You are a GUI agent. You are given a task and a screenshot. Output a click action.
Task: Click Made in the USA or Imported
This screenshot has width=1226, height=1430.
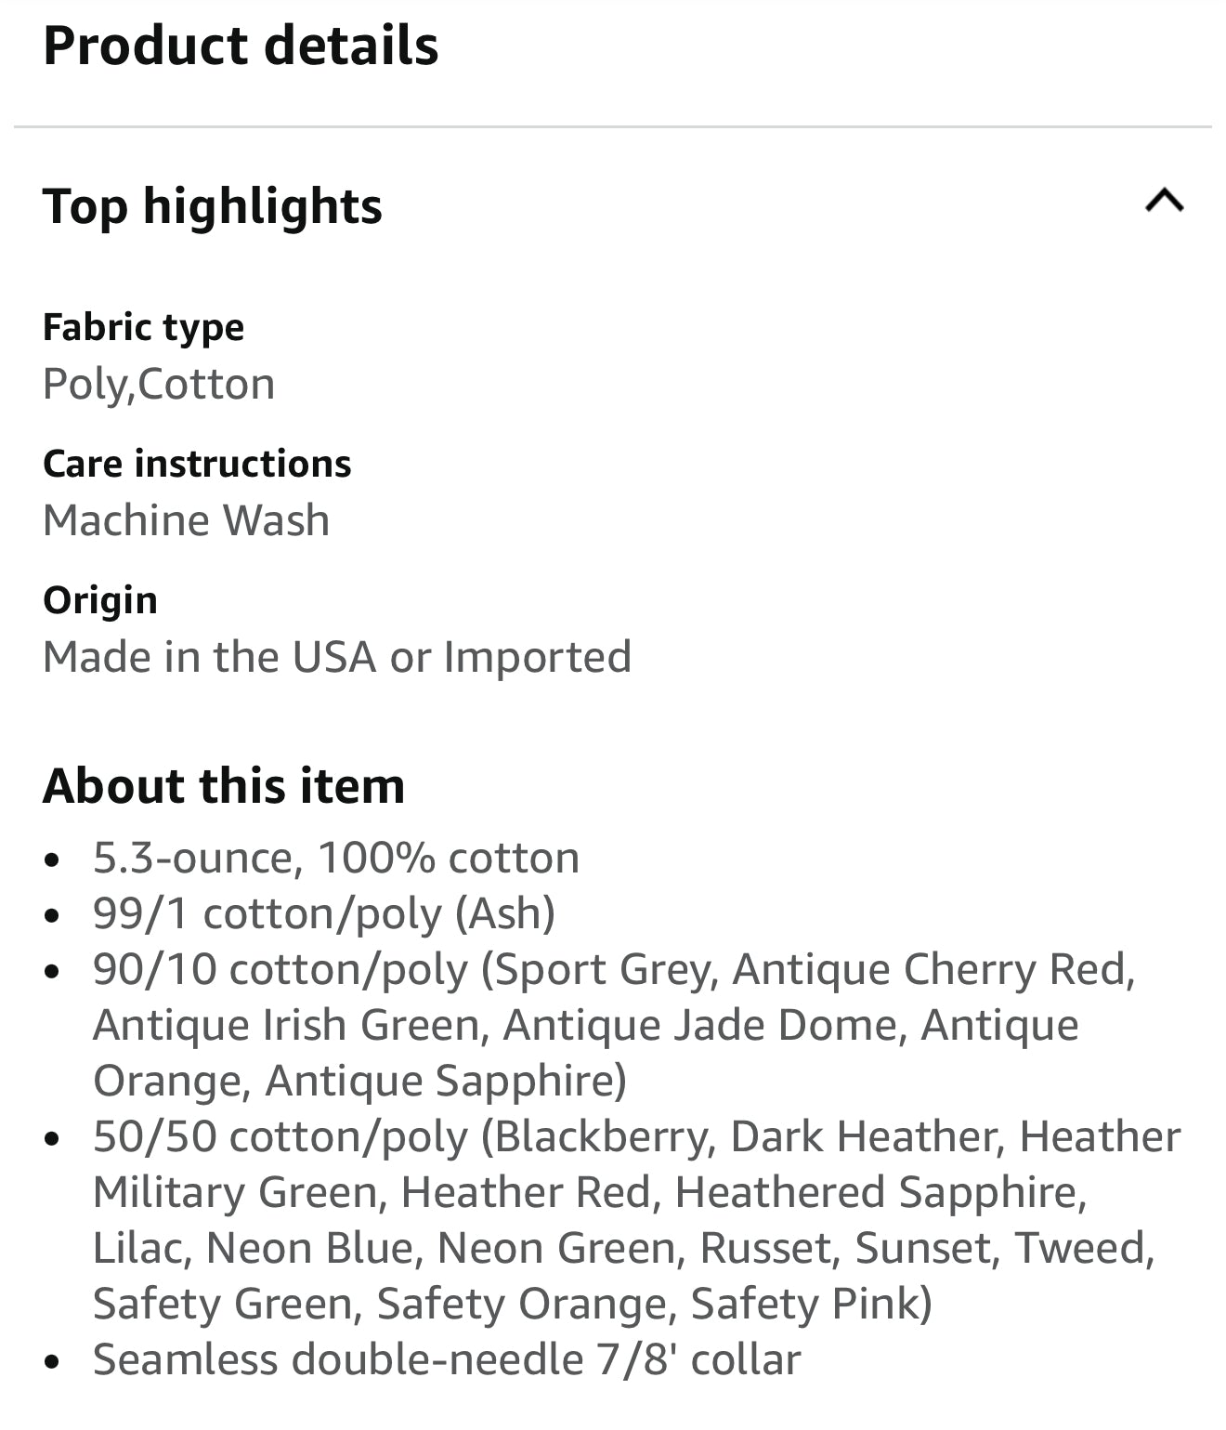[337, 656]
